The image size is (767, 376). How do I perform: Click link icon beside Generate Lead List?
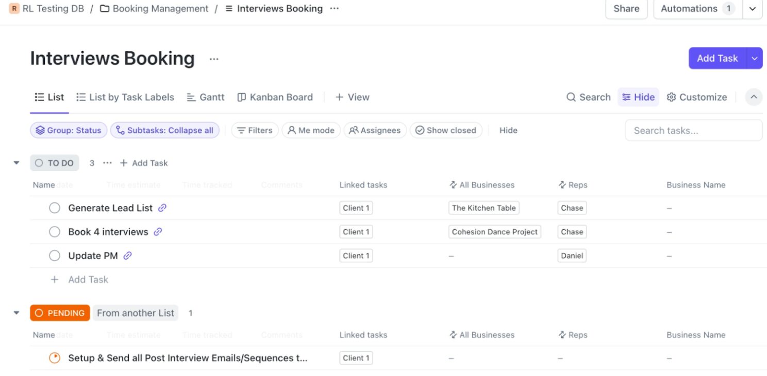click(x=162, y=208)
